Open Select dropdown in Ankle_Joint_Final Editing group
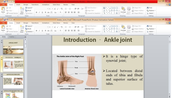This screenshot has width=173, height=98. point(151,32)
